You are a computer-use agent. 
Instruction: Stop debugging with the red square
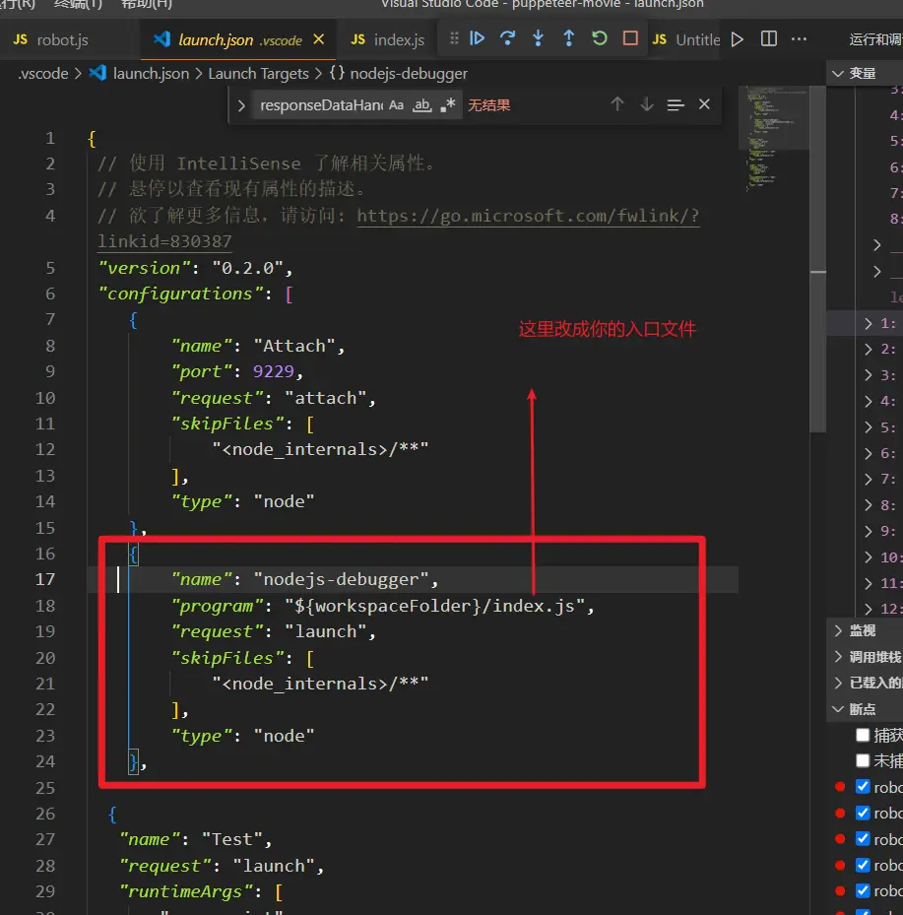coord(630,38)
